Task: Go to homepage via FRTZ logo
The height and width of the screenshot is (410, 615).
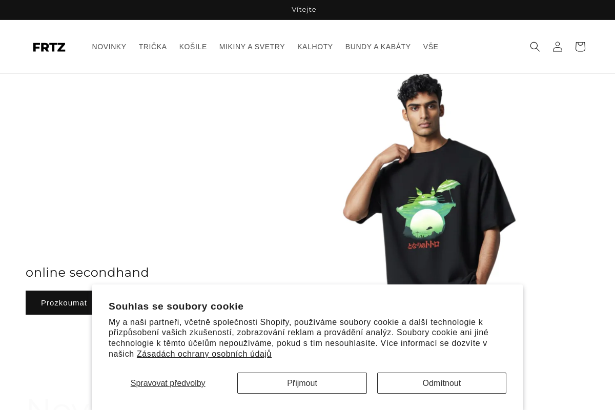Action: tap(49, 47)
